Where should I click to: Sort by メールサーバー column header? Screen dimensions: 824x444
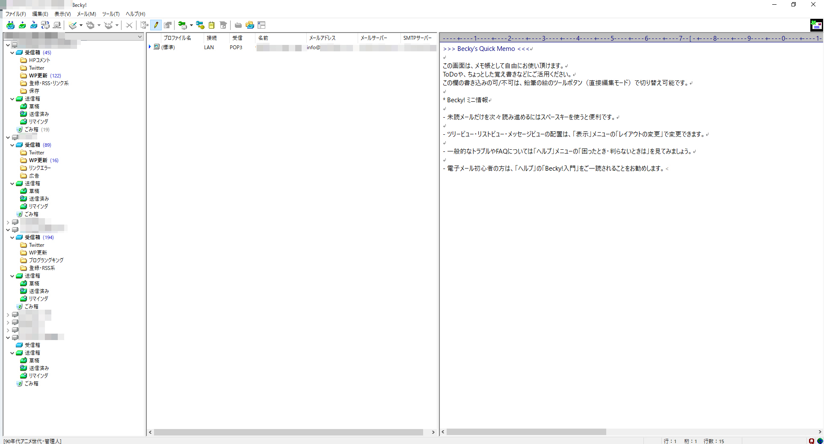379,38
